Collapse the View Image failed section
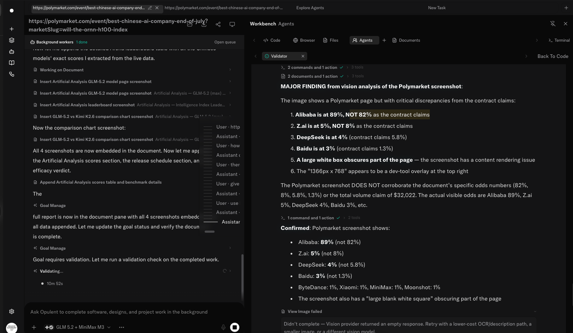The width and height of the screenshot is (573, 333). [535, 311]
